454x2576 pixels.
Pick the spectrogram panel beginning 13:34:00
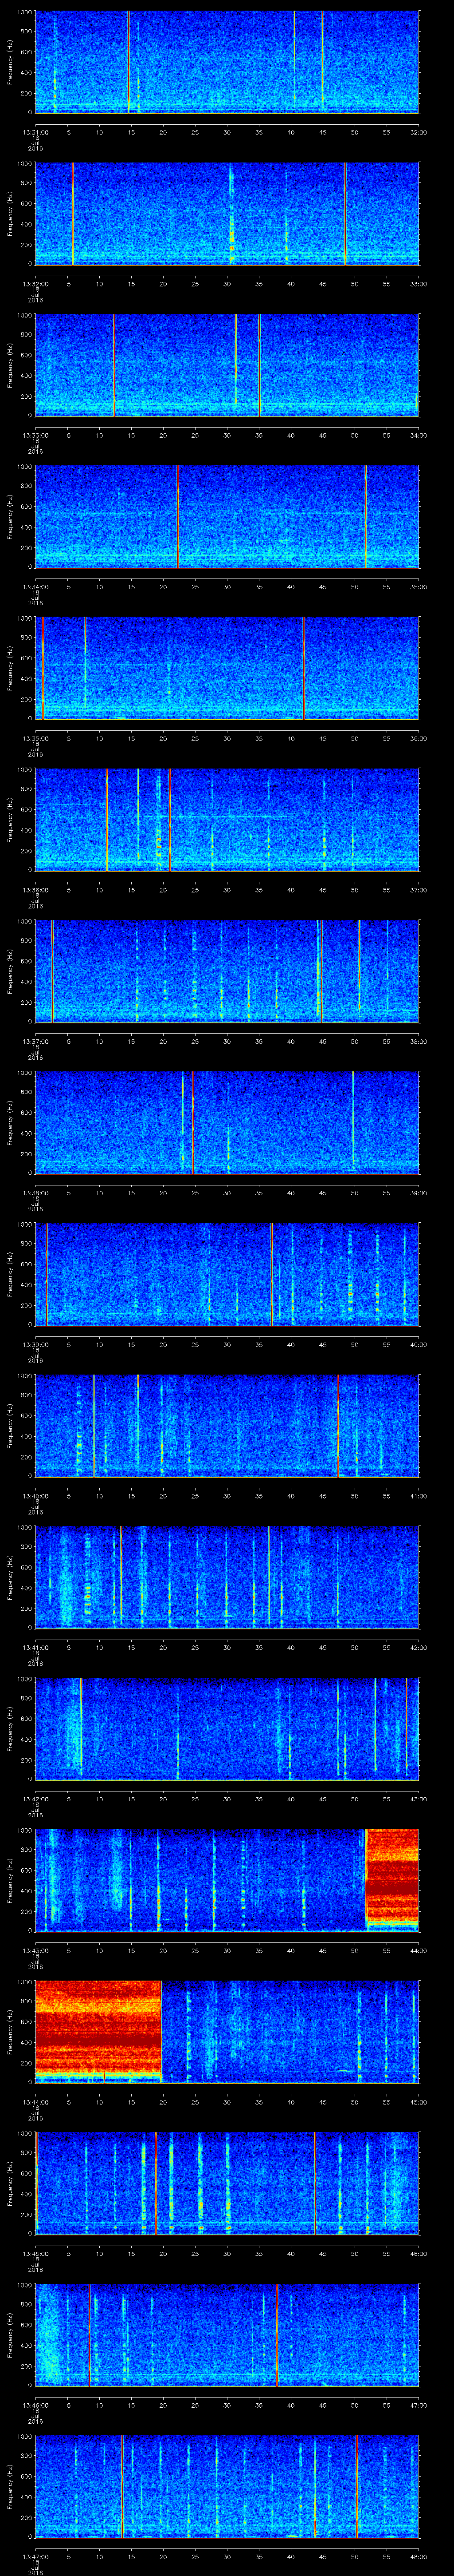[x=227, y=517]
